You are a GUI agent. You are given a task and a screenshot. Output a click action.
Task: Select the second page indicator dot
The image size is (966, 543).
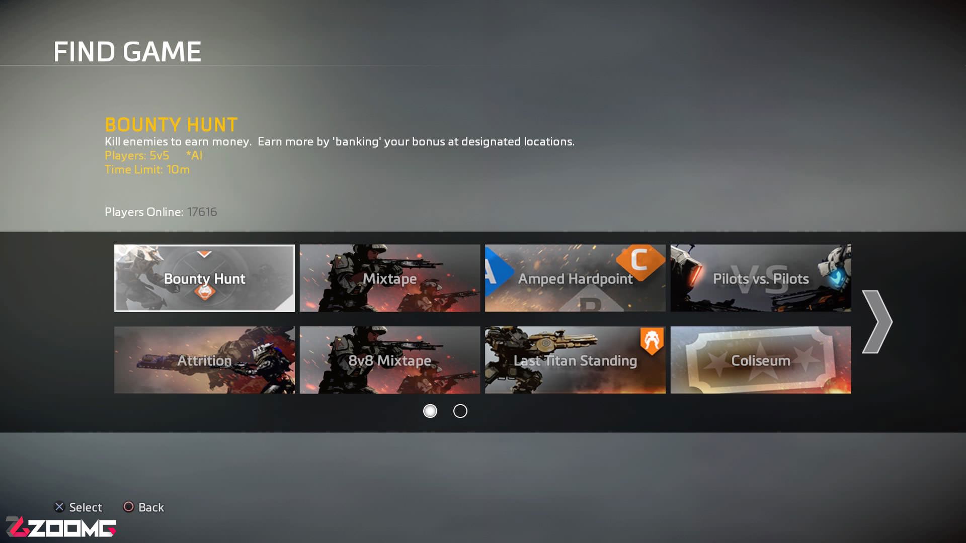(459, 411)
